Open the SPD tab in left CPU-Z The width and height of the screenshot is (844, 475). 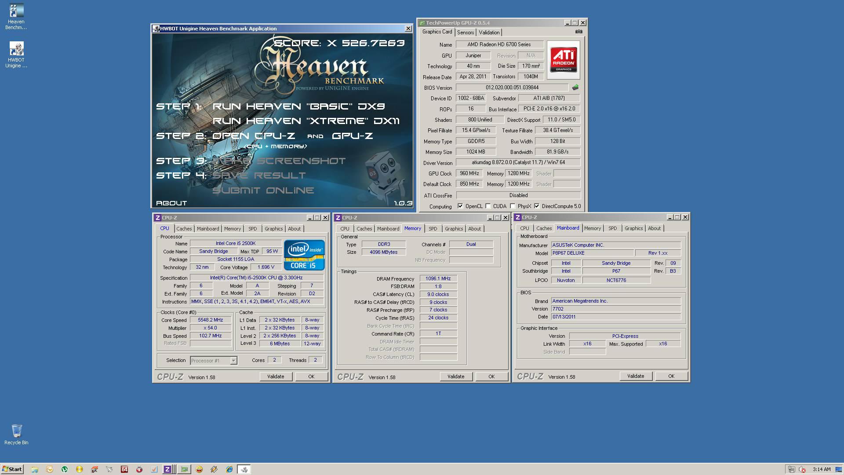(252, 229)
